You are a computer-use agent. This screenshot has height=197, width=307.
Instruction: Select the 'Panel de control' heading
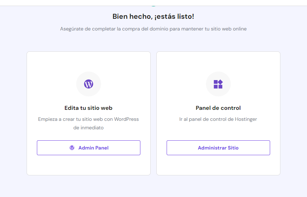point(218,108)
